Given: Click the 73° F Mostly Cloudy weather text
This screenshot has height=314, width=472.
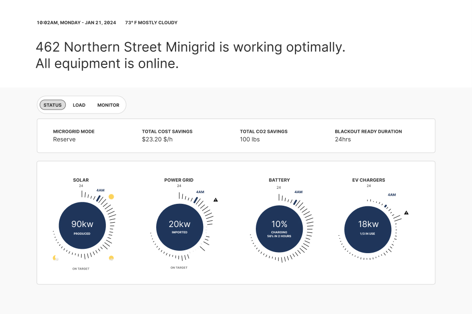Looking at the screenshot, I should pyautogui.click(x=151, y=23).
